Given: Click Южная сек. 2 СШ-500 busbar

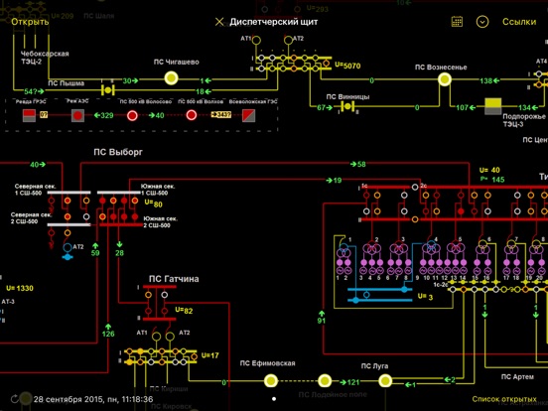Looking at the screenshot, I should (121, 225).
